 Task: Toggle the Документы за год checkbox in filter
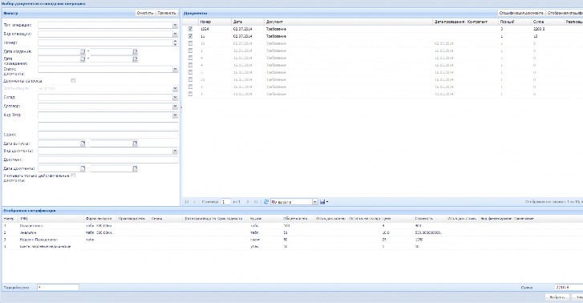(x=73, y=80)
